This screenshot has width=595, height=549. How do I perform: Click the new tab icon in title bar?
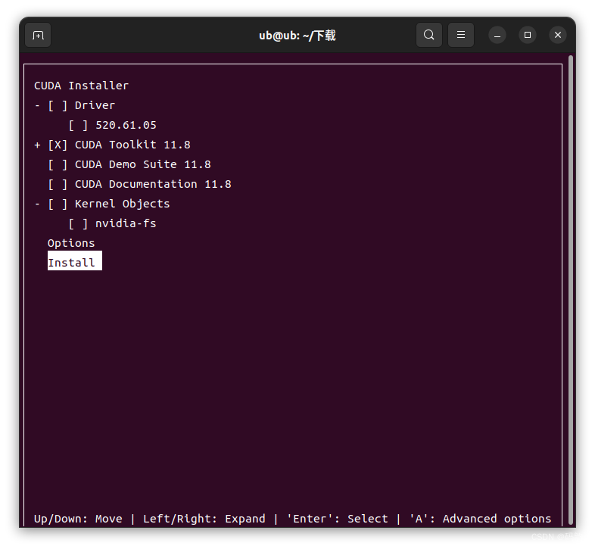(38, 35)
